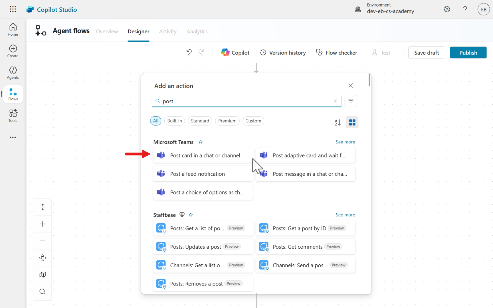The width and height of the screenshot is (493, 308).
Task: Expand the sidebar more options ellipsis
Action: point(13,137)
